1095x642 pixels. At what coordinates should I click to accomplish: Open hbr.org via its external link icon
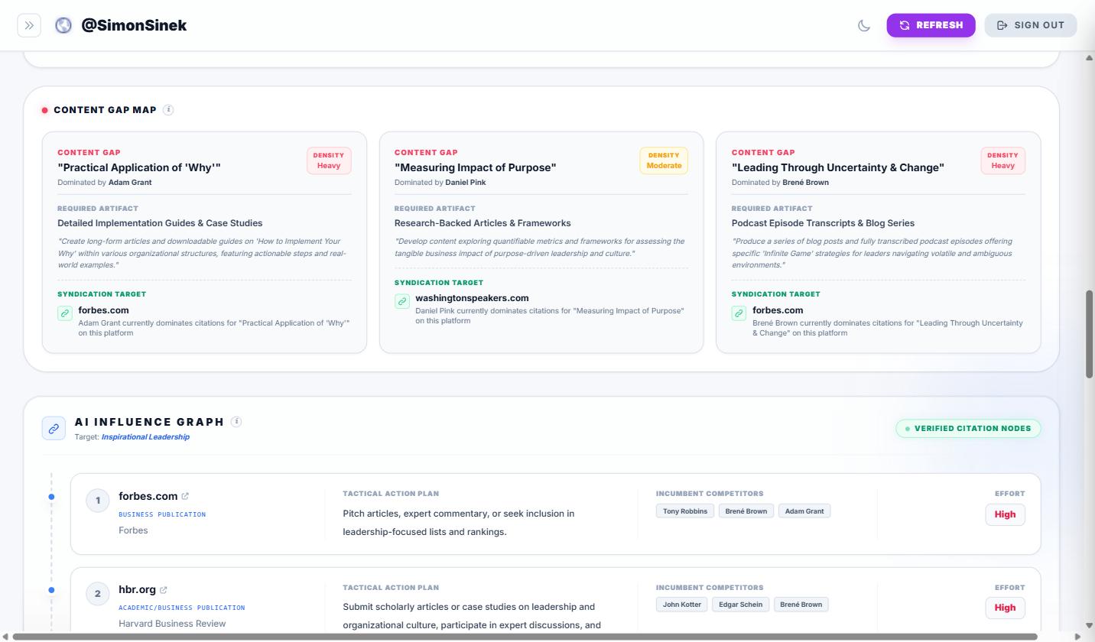point(164,589)
